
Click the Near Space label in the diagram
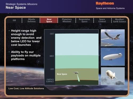point(62,74)
